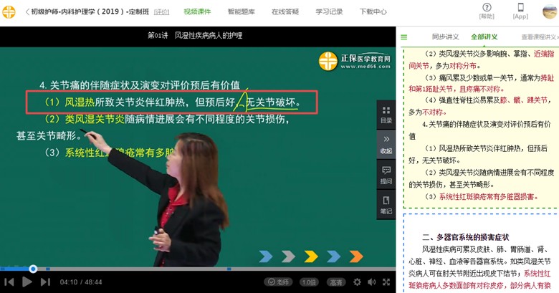
Task: Go to the previous video
Action: pyautogui.click(x=9, y=282)
